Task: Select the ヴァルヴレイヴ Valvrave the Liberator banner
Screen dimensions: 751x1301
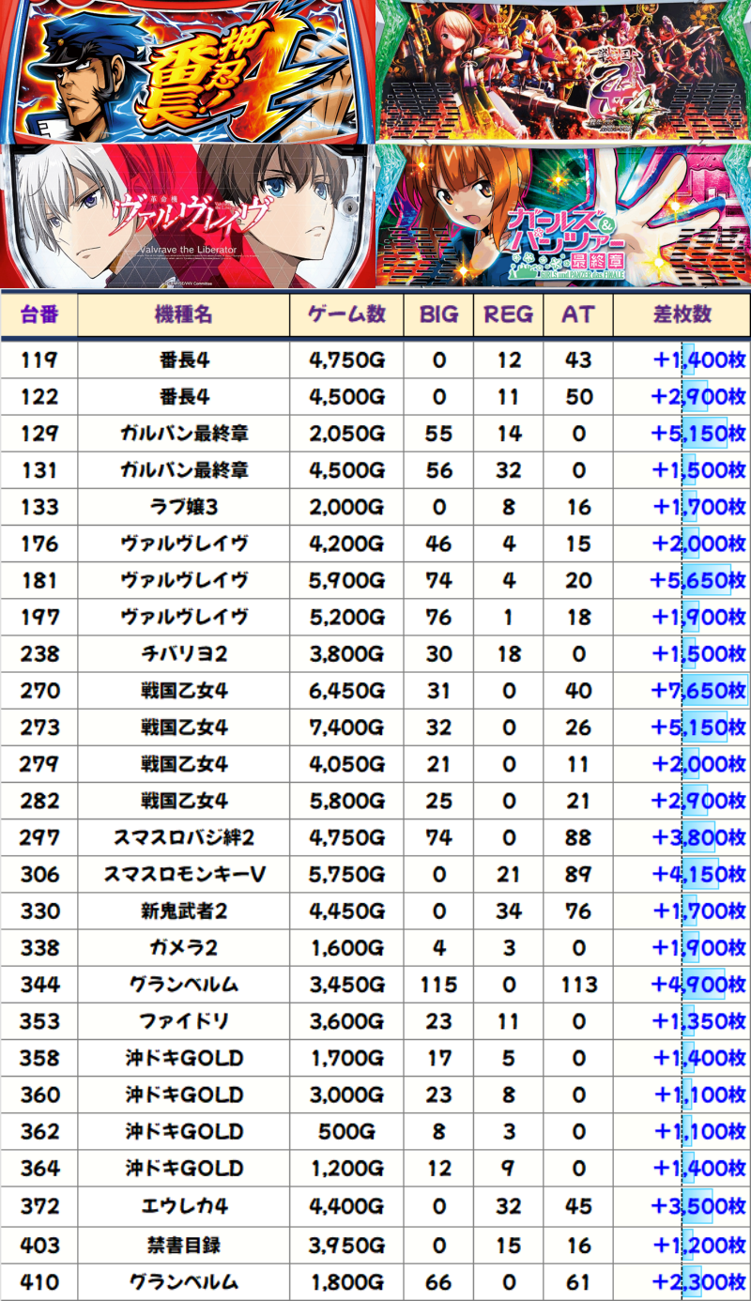Action: pyautogui.click(x=188, y=215)
